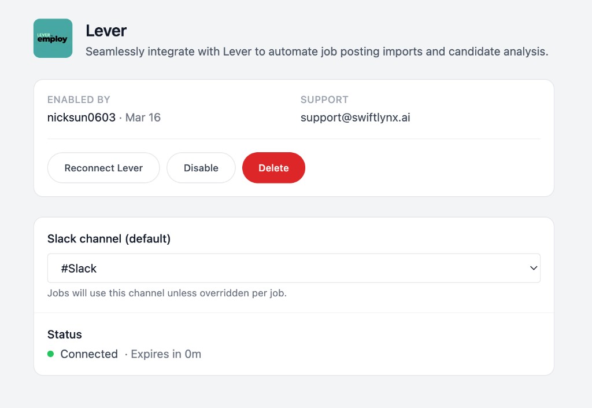Image resolution: width=592 pixels, height=408 pixels.
Task: Click the Lever employ logo icon
Action: click(x=53, y=38)
